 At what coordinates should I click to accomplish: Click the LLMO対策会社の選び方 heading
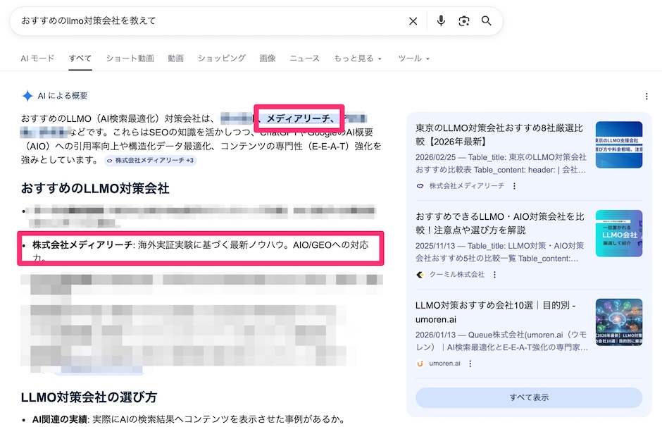coord(89,397)
